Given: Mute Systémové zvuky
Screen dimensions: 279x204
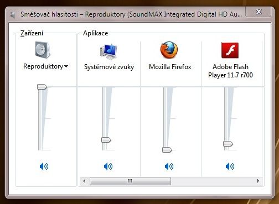Looking at the screenshot, I should pos(108,166).
